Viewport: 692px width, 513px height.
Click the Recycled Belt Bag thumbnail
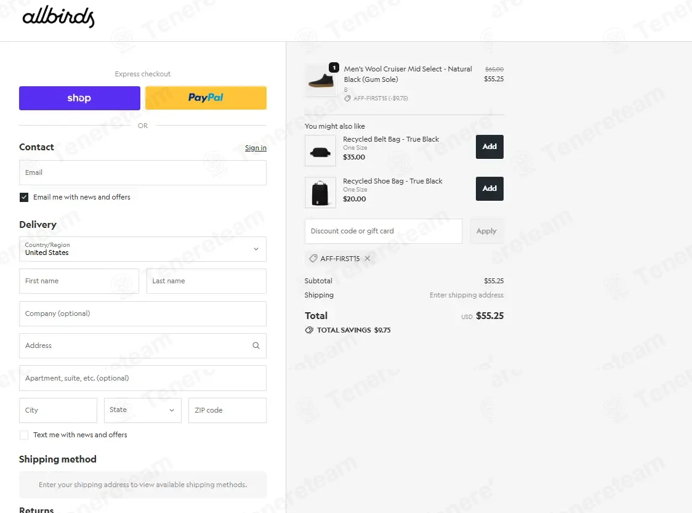pyautogui.click(x=320, y=151)
